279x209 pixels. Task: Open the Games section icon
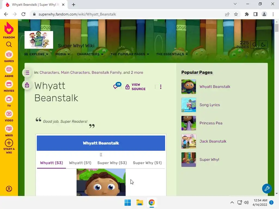point(9,54)
